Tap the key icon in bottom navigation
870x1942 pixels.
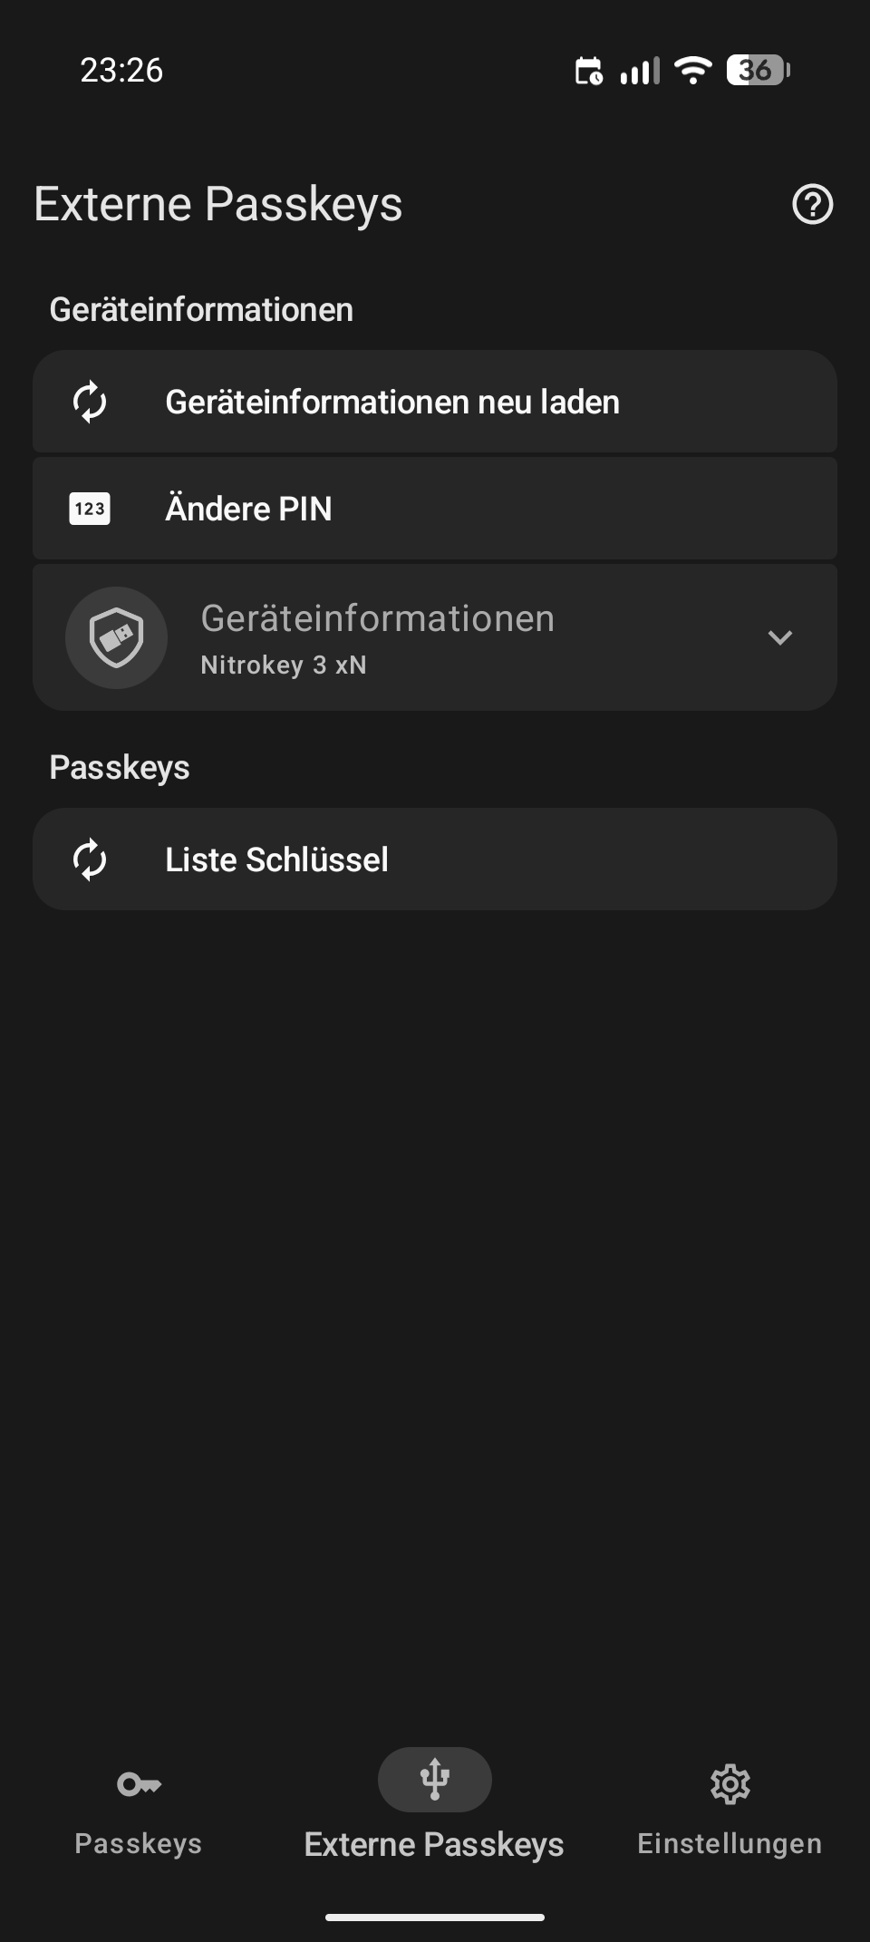click(x=139, y=1784)
